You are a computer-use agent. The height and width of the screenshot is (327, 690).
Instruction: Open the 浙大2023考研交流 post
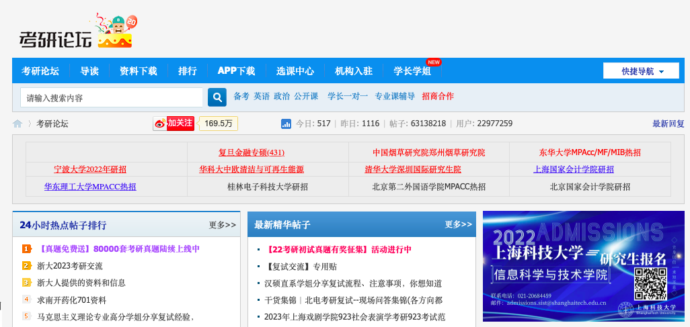tap(70, 266)
